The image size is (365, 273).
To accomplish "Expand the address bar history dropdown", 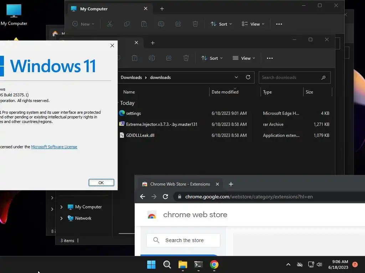I will (x=236, y=77).
